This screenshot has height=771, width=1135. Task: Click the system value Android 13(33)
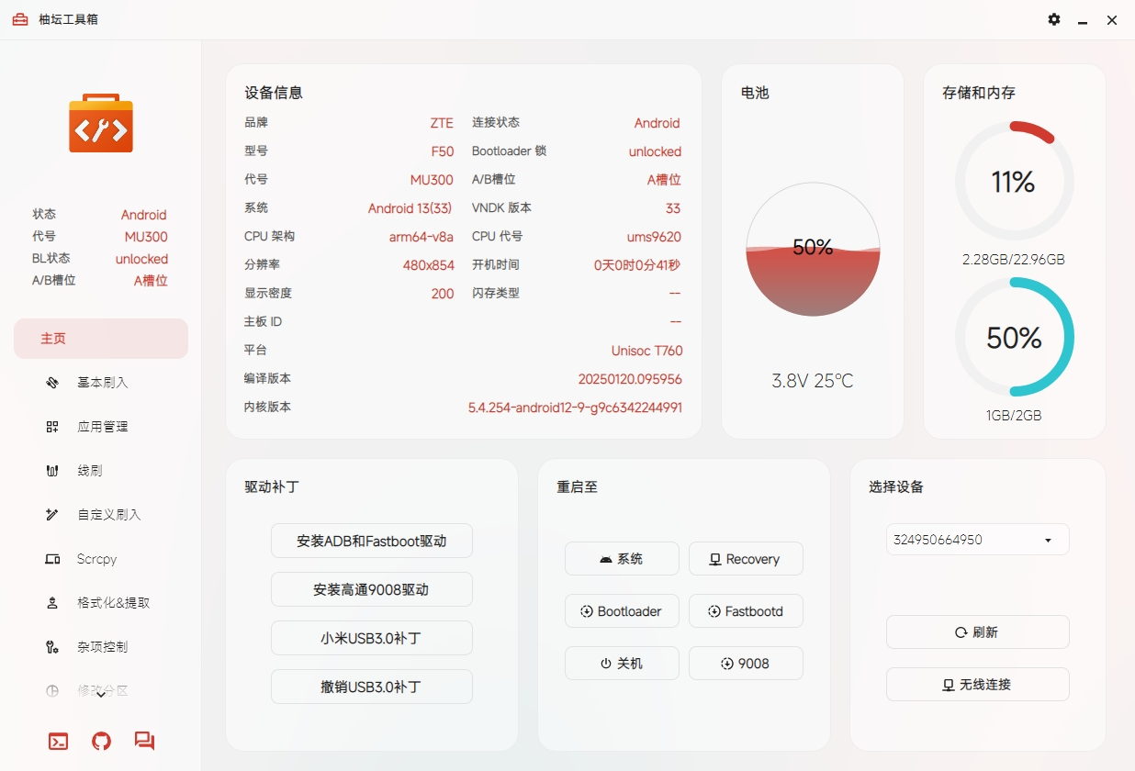[410, 208]
